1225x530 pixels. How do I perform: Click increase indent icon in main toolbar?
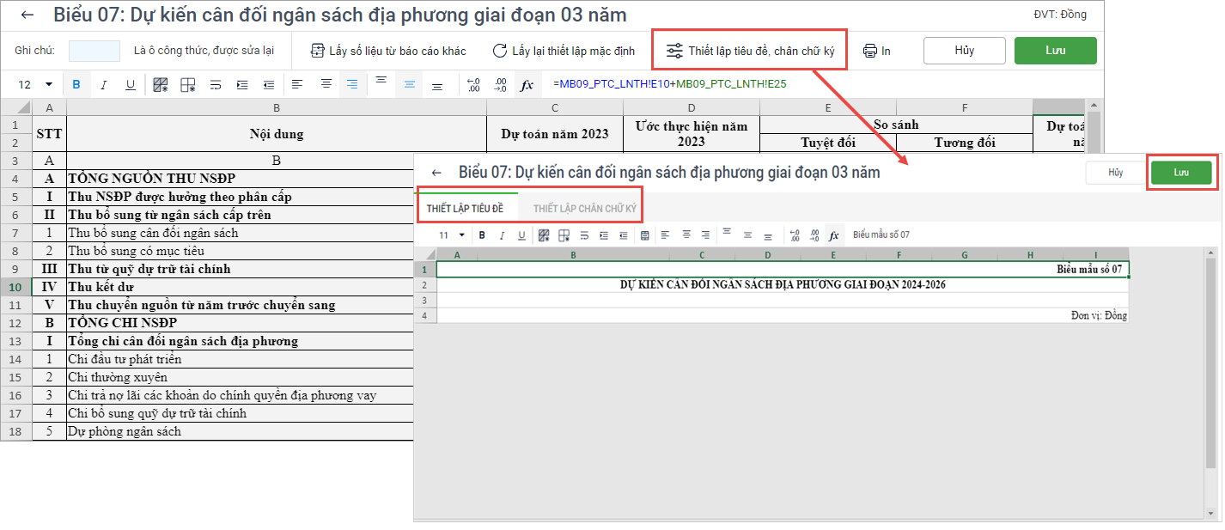[x=241, y=84]
